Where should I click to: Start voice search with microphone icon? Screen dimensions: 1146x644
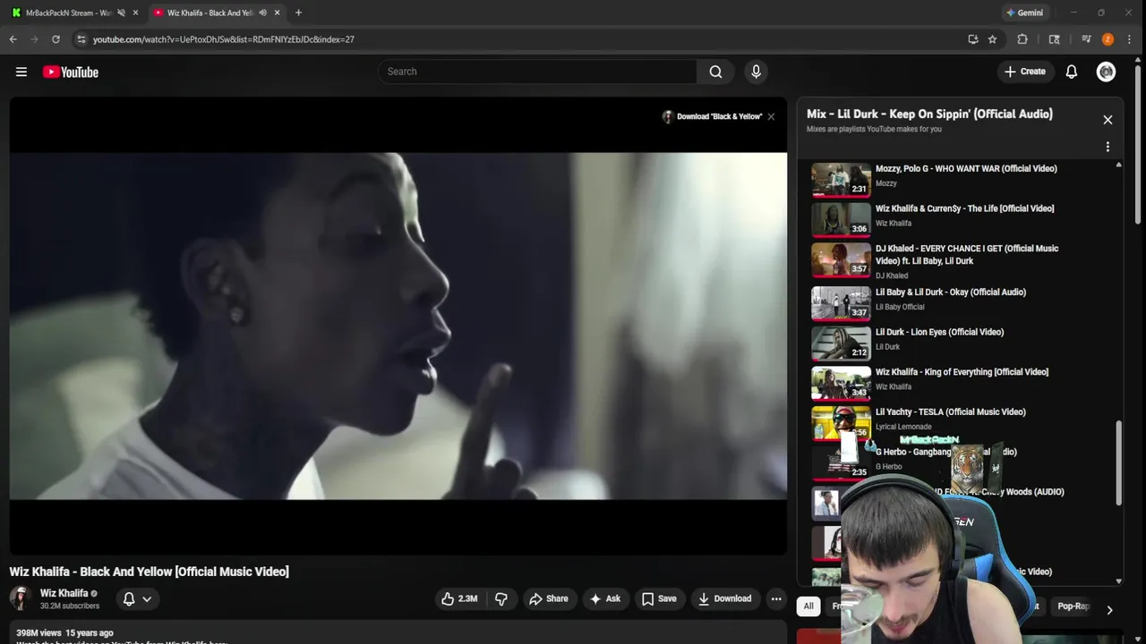pyautogui.click(x=756, y=72)
